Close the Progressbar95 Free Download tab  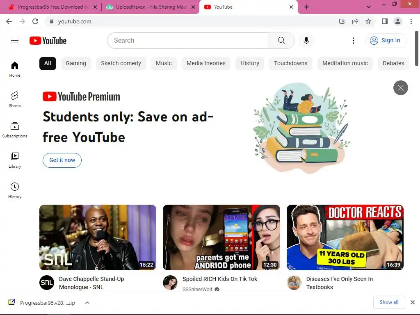click(95, 7)
